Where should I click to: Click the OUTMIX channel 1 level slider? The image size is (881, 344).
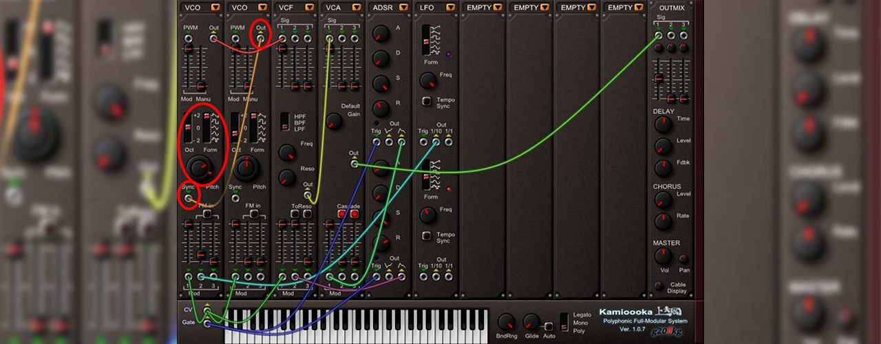[x=658, y=78]
